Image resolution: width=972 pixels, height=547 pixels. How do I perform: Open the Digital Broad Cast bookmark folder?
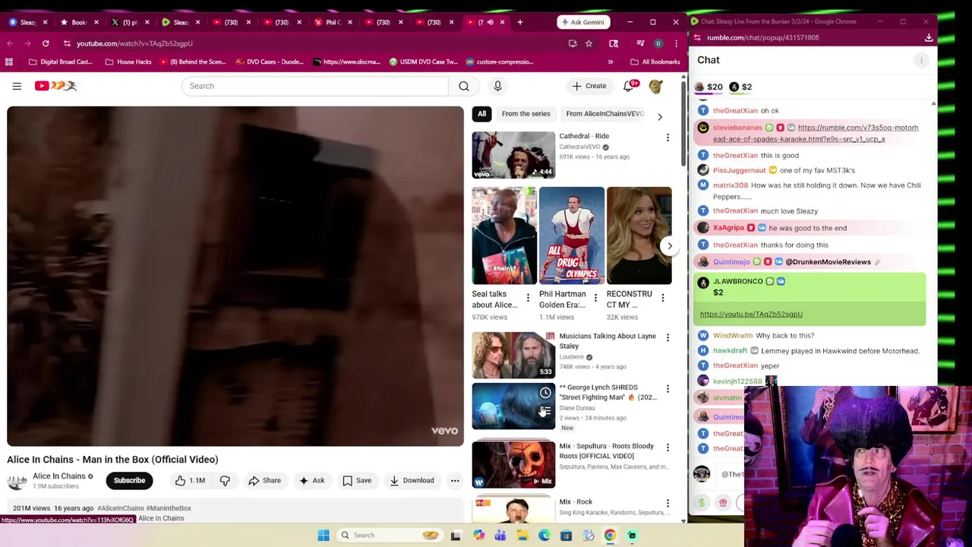click(x=60, y=62)
